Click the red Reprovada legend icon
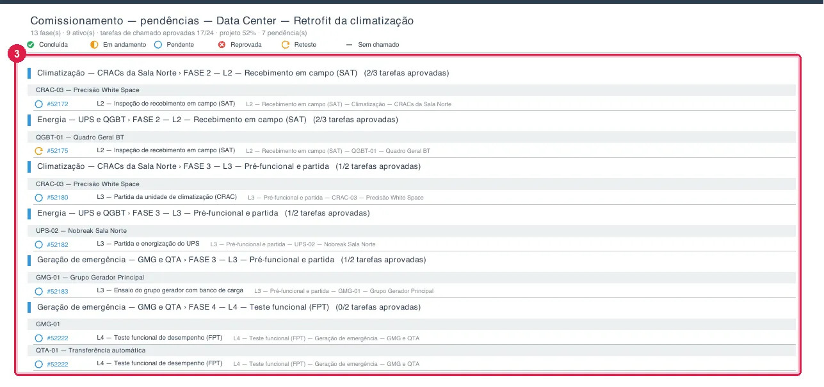 click(222, 45)
